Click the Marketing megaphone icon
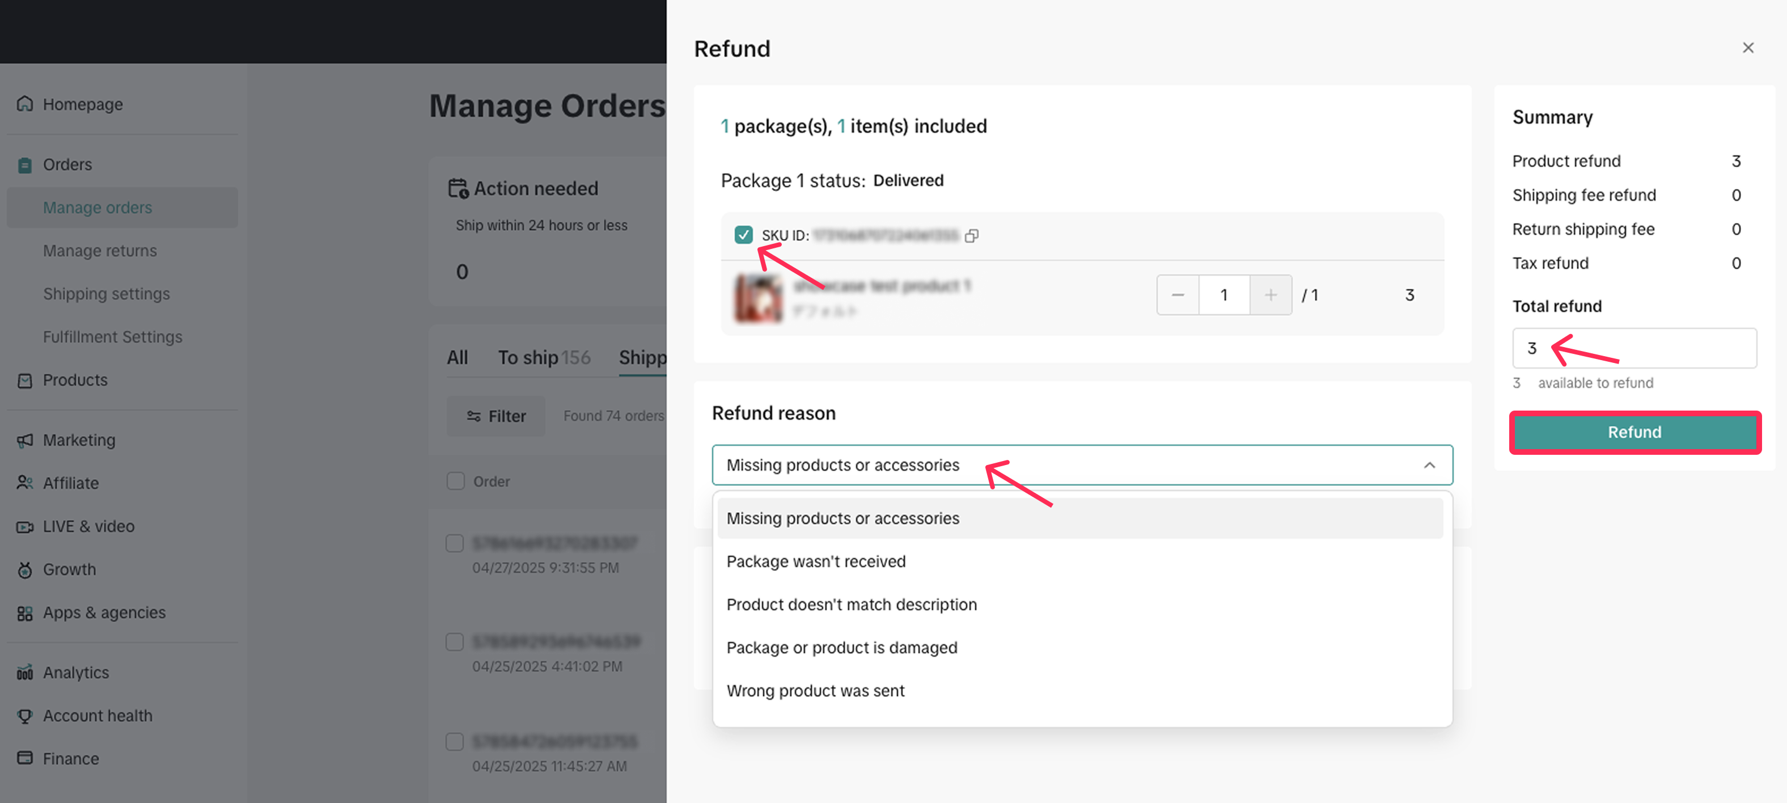This screenshot has width=1787, height=803. 25,440
